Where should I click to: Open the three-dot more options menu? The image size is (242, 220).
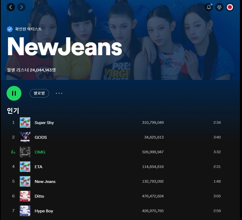[x=59, y=93]
